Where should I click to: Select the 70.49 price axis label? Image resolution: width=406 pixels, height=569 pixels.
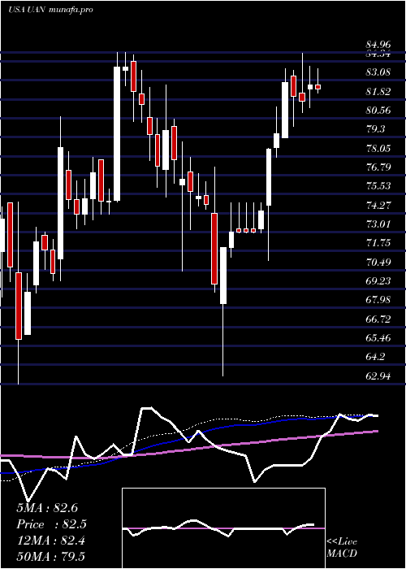(x=378, y=262)
